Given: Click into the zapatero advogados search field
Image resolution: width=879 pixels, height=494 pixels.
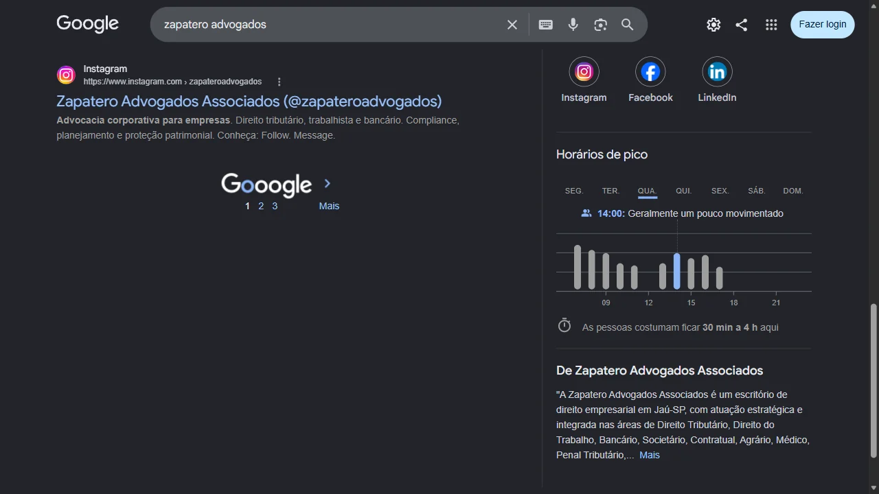Looking at the screenshot, I should (330, 25).
